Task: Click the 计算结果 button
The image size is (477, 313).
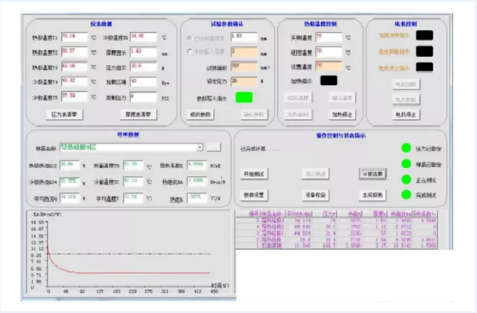Action: pyautogui.click(x=373, y=174)
